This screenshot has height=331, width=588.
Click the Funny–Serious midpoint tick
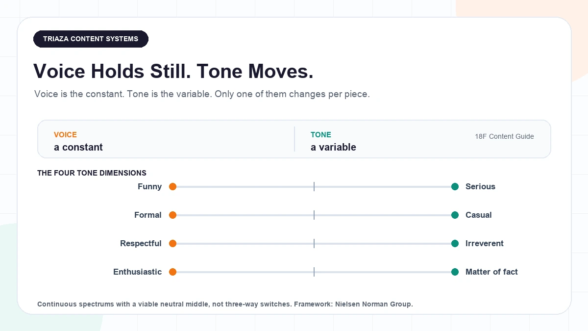[314, 186]
